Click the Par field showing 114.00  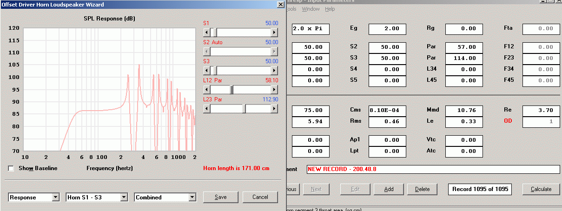click(464, 59)
